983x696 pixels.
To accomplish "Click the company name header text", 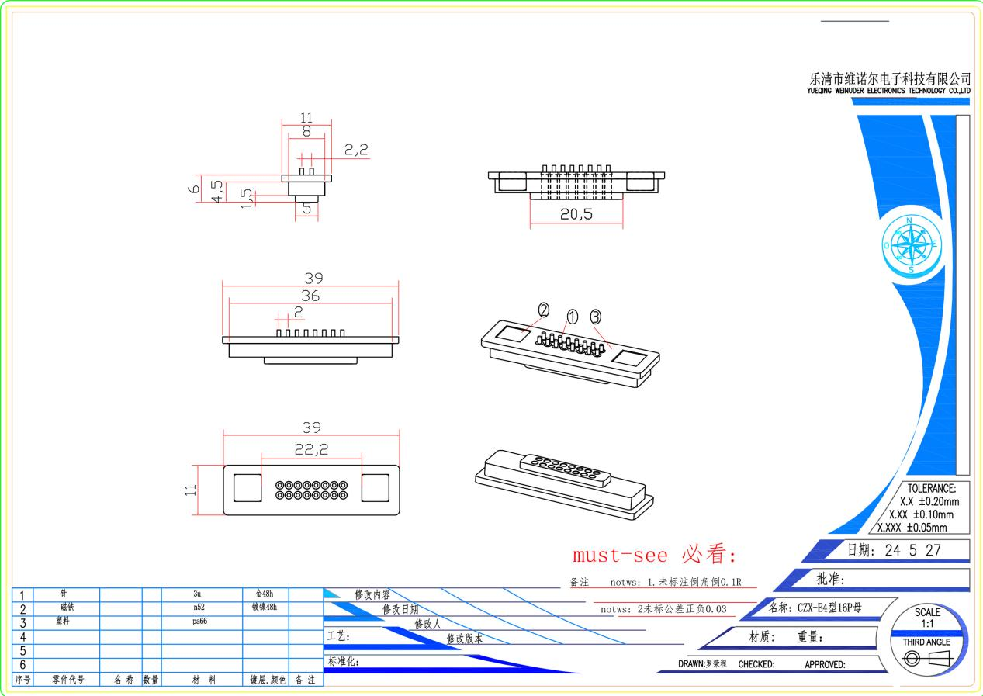I will click(x=889, y=83).
